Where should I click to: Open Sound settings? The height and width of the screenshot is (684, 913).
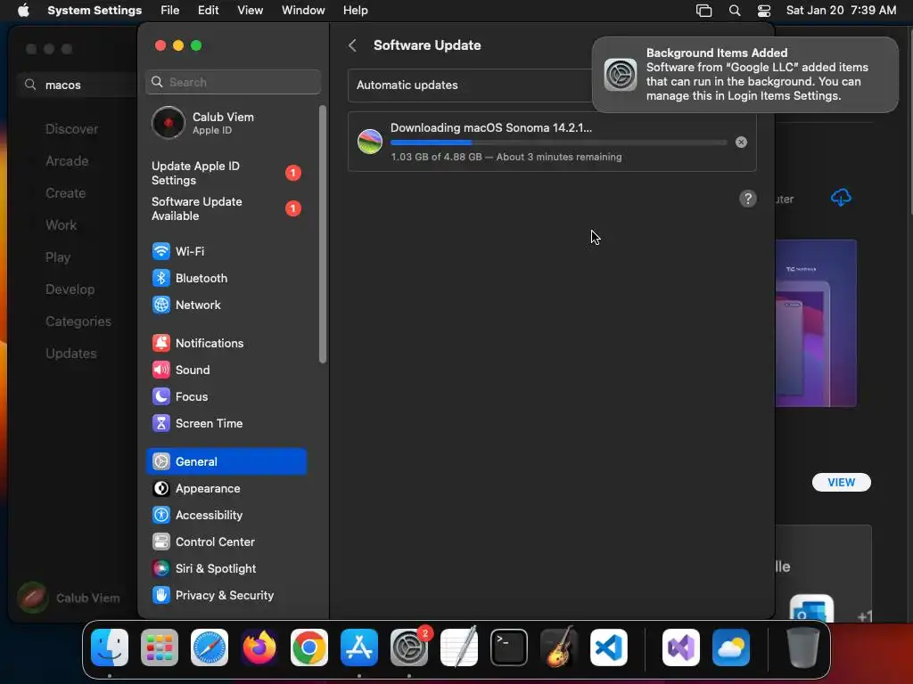tap(226, 370)
